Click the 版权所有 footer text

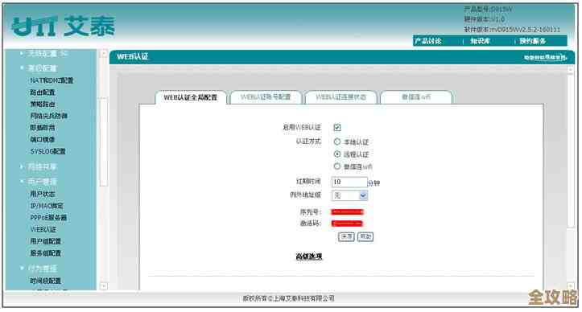[288, 298]
